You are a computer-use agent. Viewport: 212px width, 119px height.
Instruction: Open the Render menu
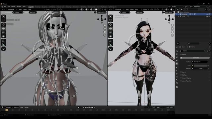click(x=13, y=7)
